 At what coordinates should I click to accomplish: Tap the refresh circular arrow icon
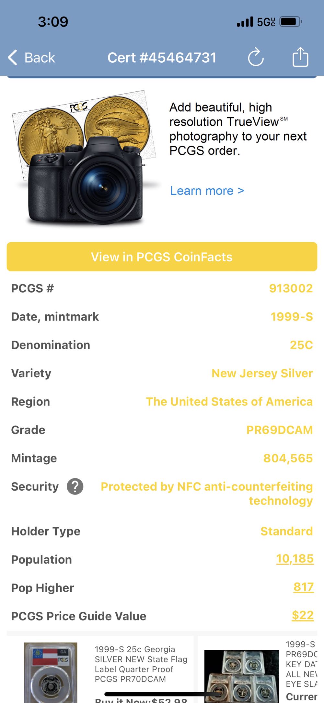[256, 57]
